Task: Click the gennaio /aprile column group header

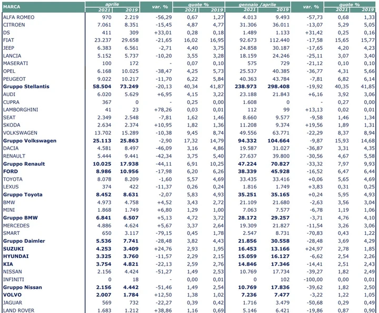Action: [x=257, y=4]
